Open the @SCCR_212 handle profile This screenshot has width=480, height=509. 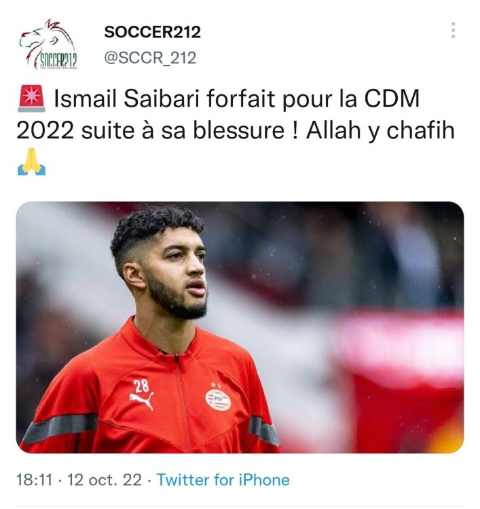pyautogui.click(x=150, y=58)
